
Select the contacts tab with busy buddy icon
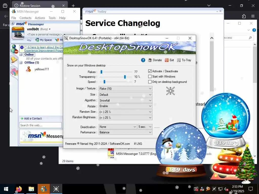pyautogui.click(x=14, y=49)
